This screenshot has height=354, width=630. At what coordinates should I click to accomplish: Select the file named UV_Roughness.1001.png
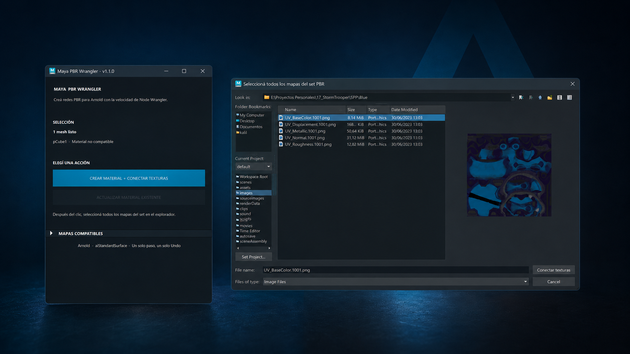point(308,144)
